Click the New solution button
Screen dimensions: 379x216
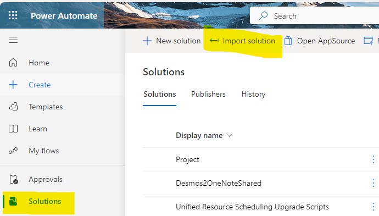[171, 41]
